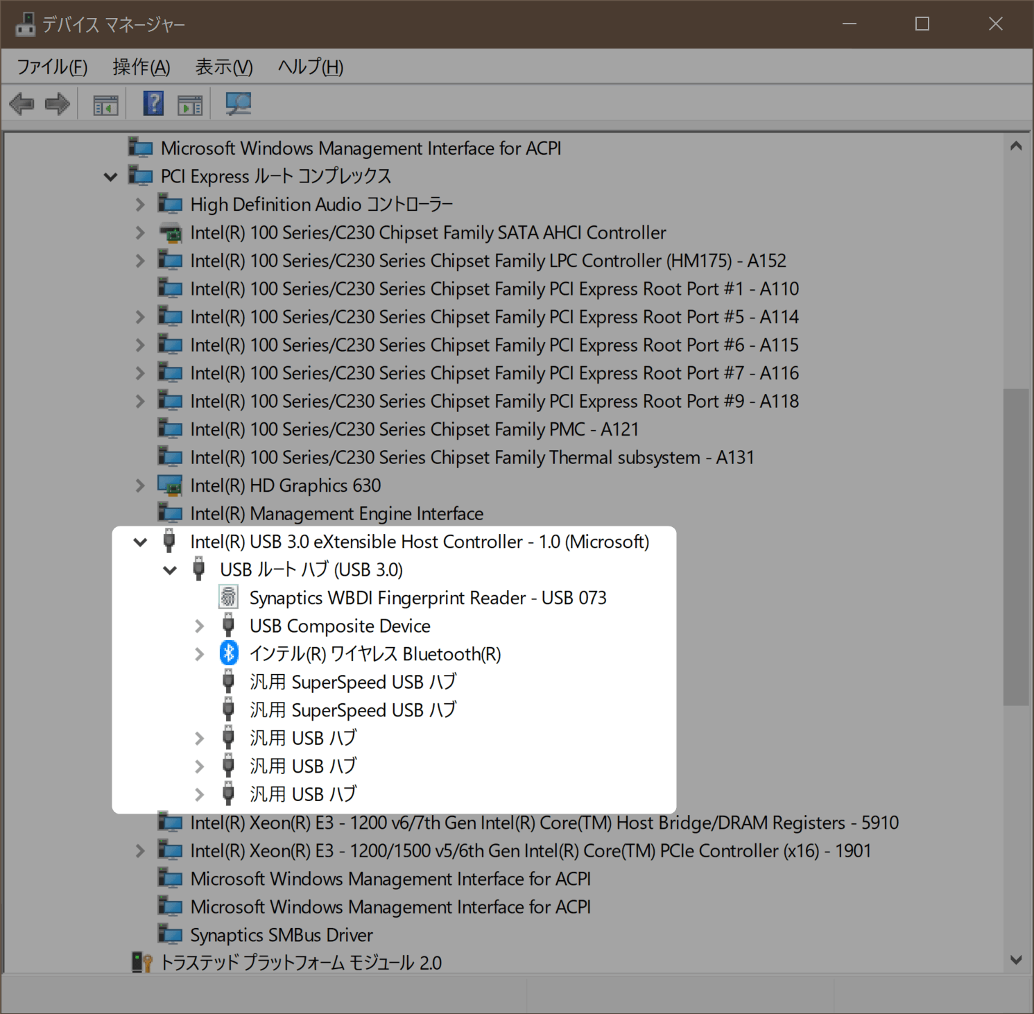Click the High Definition Audio controller icon
1034x1014 pixels.
point(170,204)
